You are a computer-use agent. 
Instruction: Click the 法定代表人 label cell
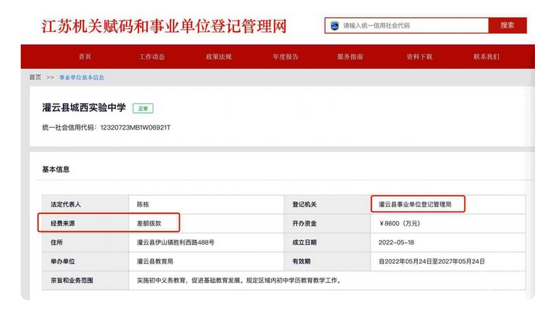point(86,204)
